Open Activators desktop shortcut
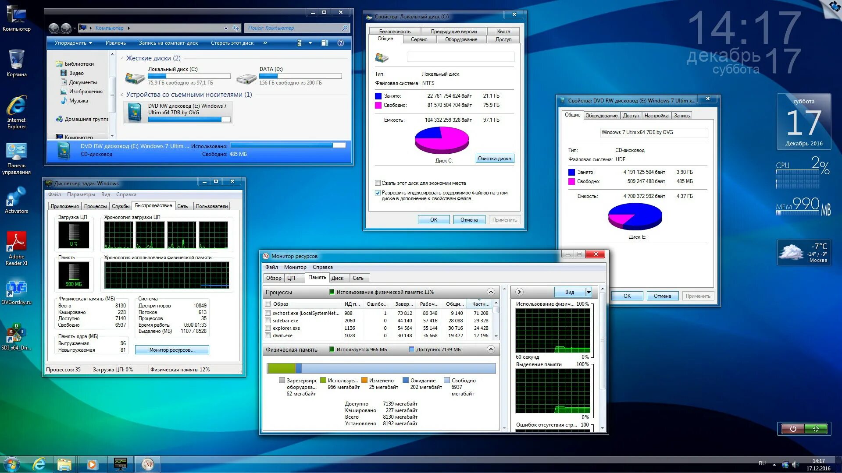Image resolution: width=842 pixels, height=473 pixels. click(x=16, y=201)
